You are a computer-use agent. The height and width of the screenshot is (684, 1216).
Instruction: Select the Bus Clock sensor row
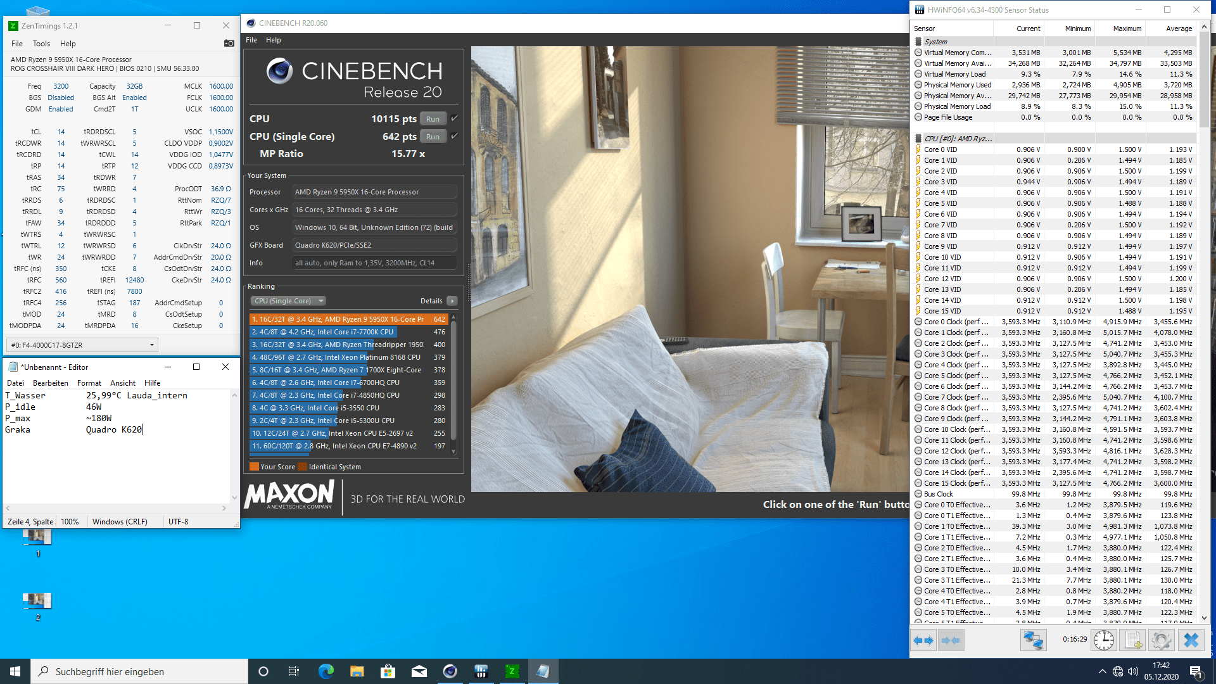pos(1054,494)
